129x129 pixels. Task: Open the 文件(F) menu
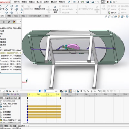click(17, 2)
